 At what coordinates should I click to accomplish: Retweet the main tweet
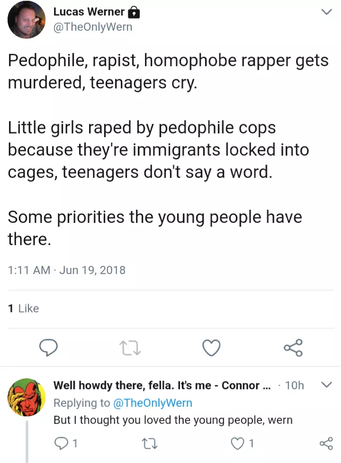pos(130,348)
